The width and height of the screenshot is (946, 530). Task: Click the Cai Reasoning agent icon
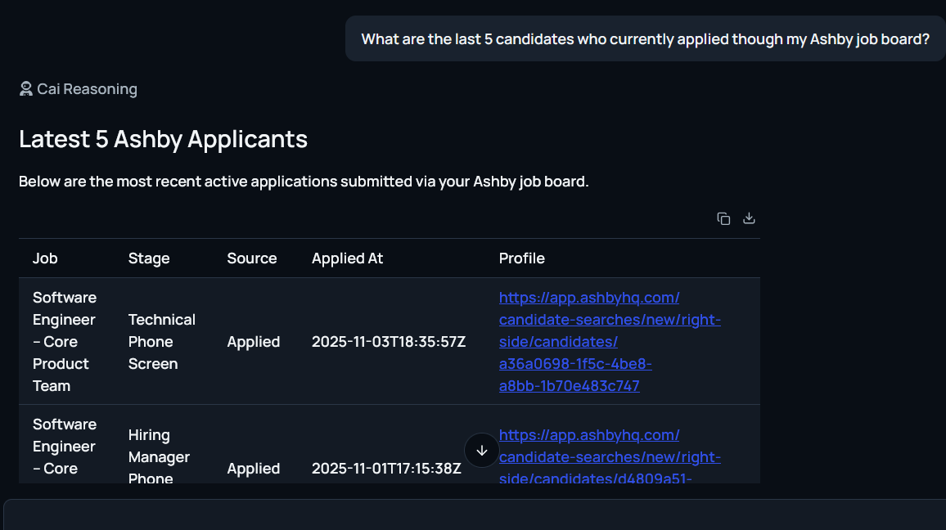click(x=26, y=89)
